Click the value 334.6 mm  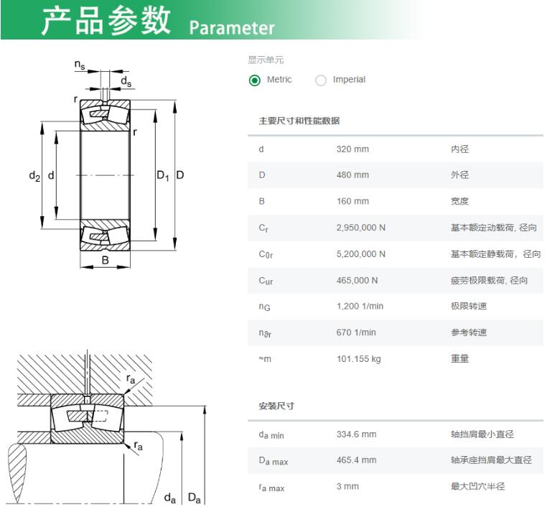[x=356, y=434]
